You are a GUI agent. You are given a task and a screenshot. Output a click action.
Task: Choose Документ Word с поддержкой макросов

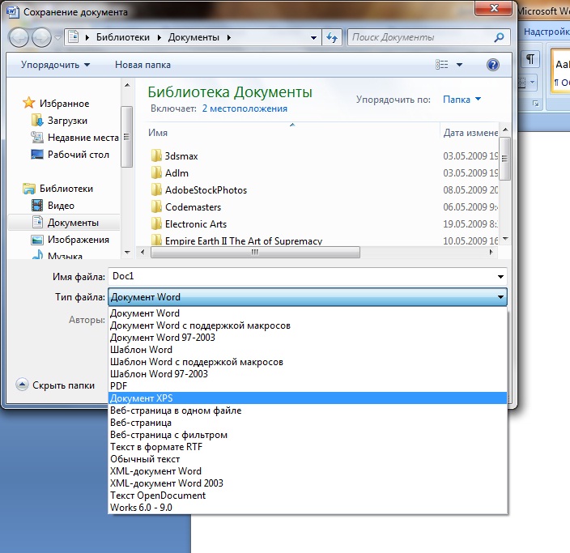[x=308, y=325]
